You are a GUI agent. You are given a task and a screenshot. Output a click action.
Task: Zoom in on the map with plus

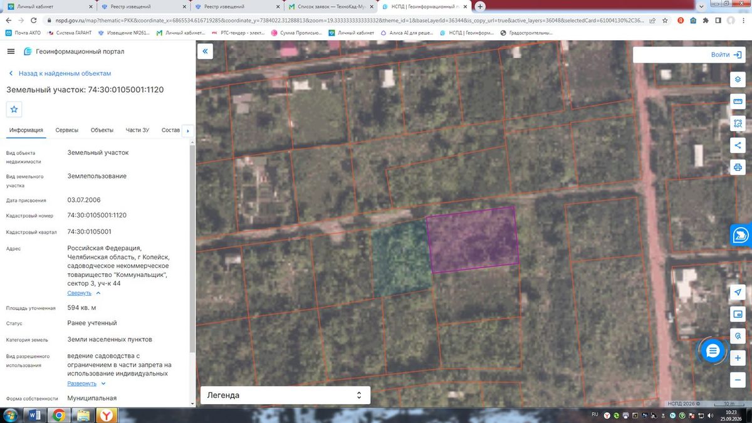point(738,358)
